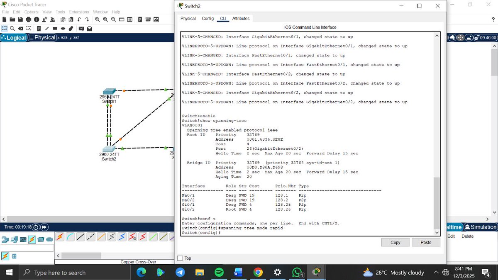Viewport: 498px width, 280px height.
Task: Select Components category icon
Action: pos(23,239)
